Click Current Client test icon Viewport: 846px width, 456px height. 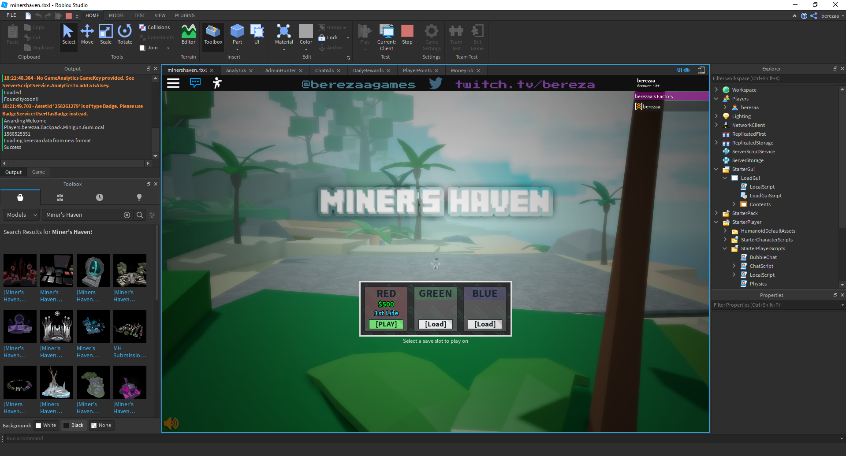coord(387,37)
